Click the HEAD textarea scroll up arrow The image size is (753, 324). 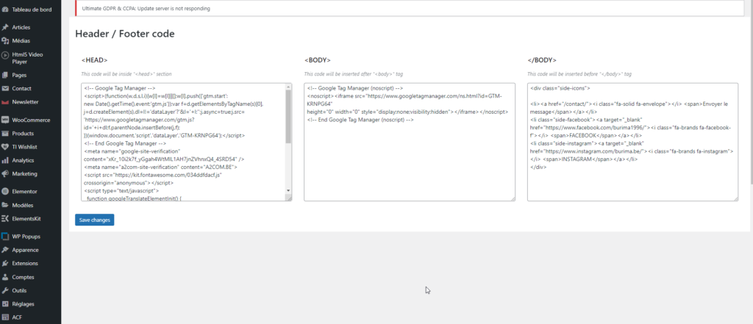coord(288,87)
